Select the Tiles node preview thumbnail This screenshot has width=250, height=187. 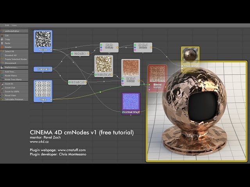43,89
